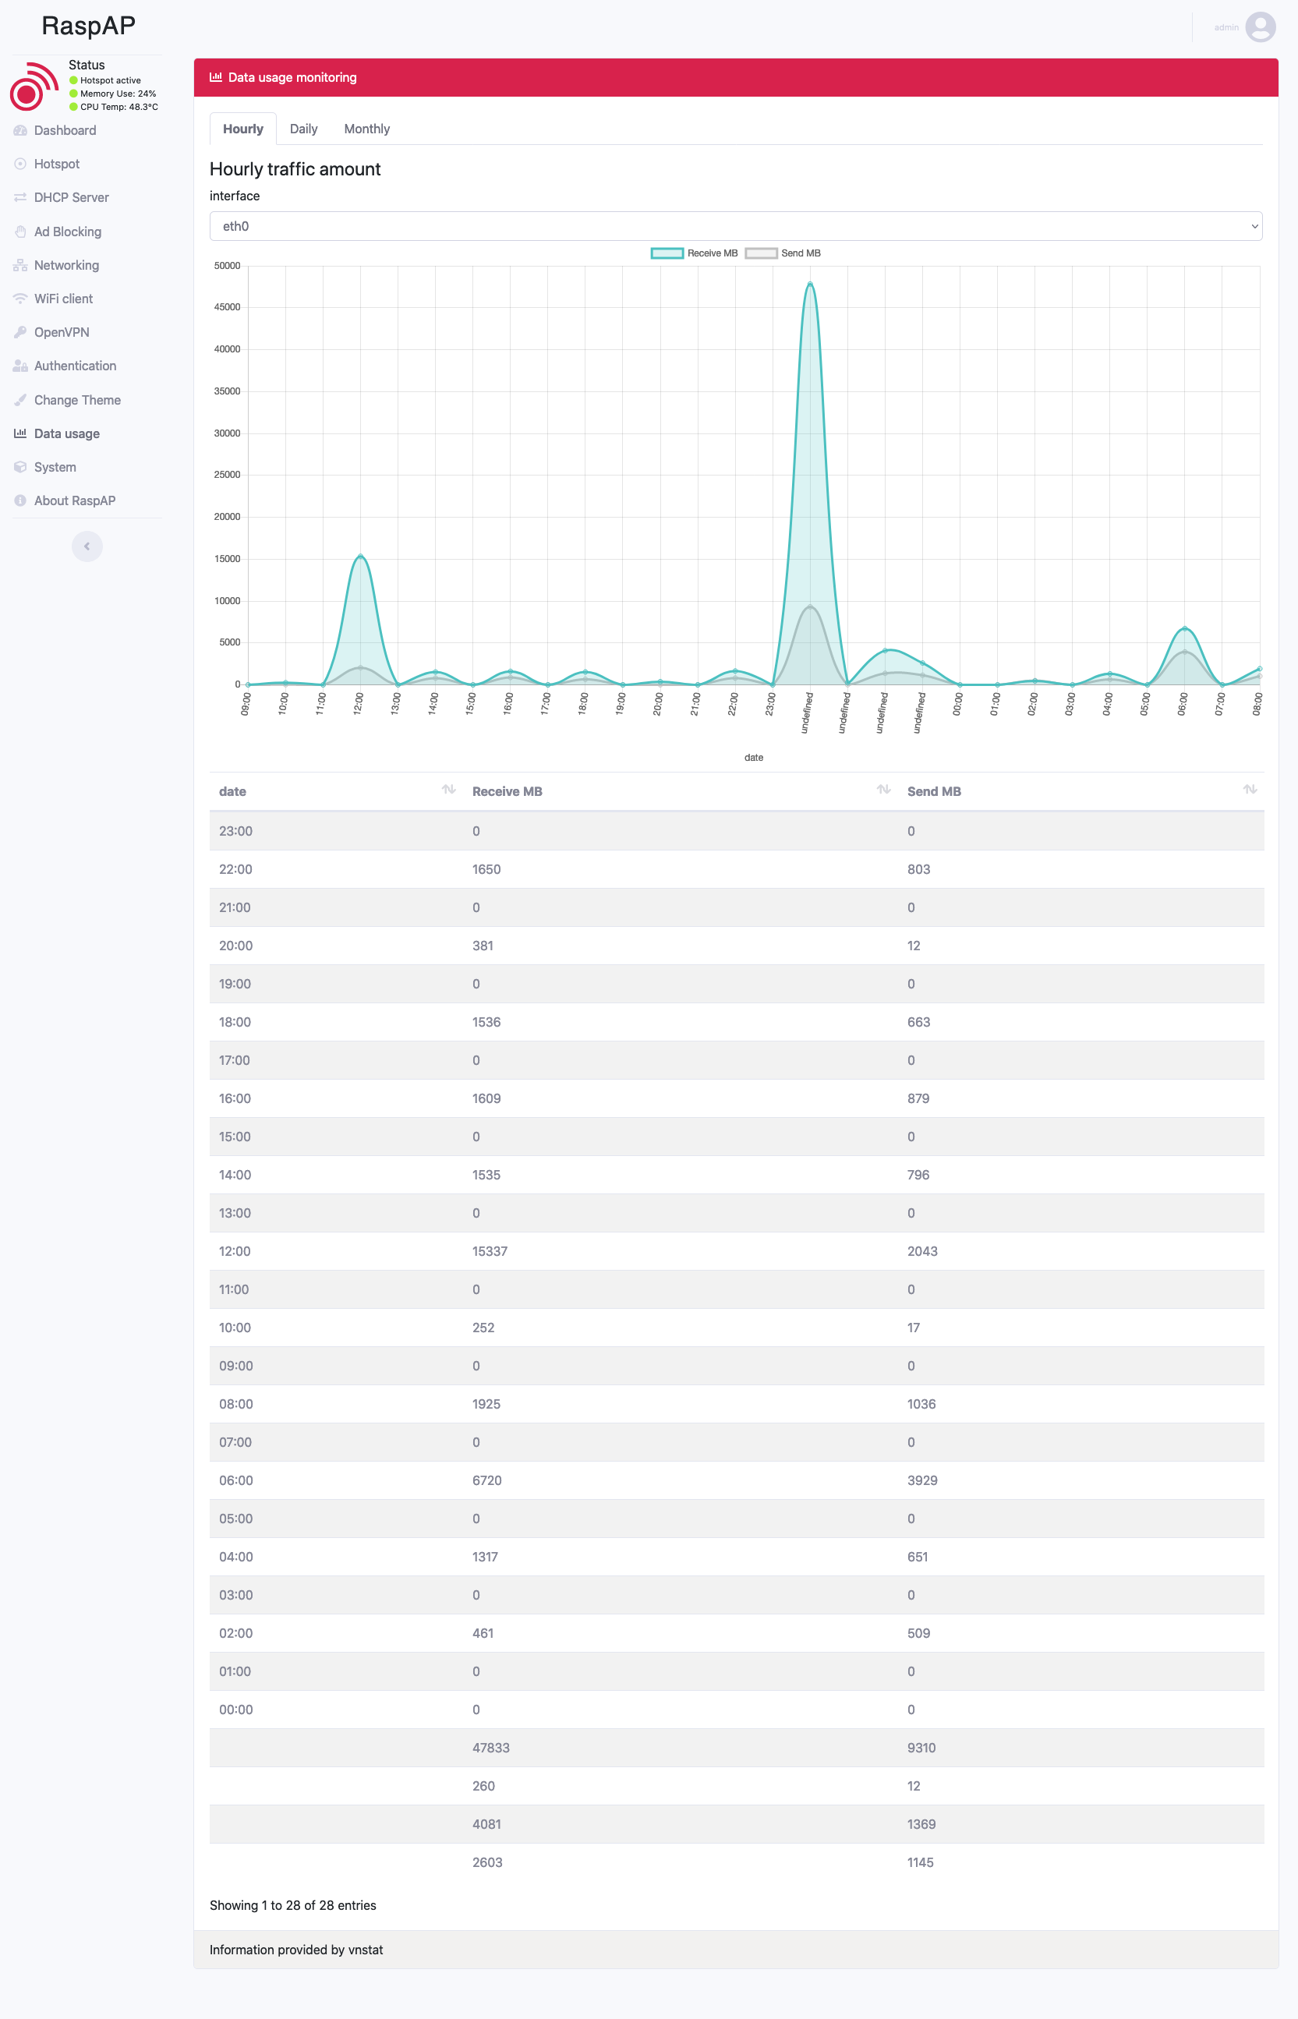
Task: Toggle the Send MB legend entry
Action: click(x=785, y=253)
